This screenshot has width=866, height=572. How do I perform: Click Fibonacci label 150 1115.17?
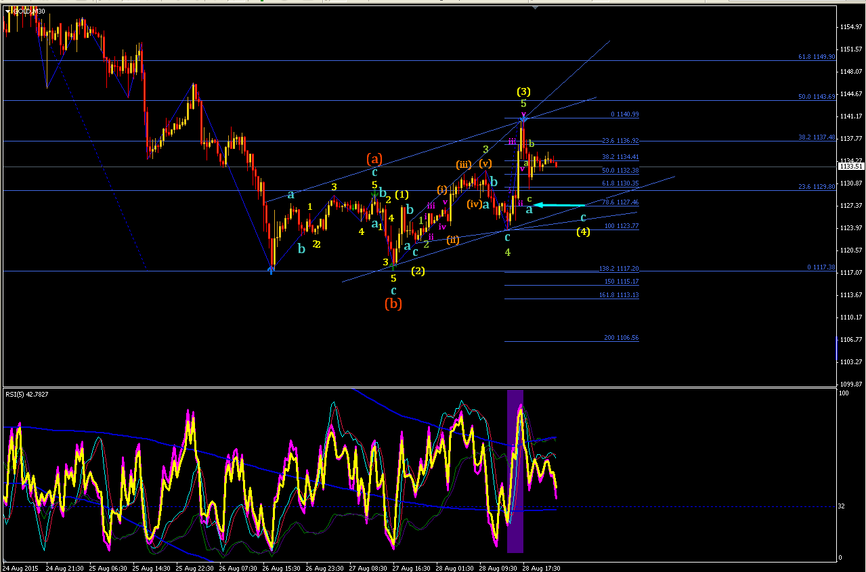pyautogui.click(x=622, y=282)
